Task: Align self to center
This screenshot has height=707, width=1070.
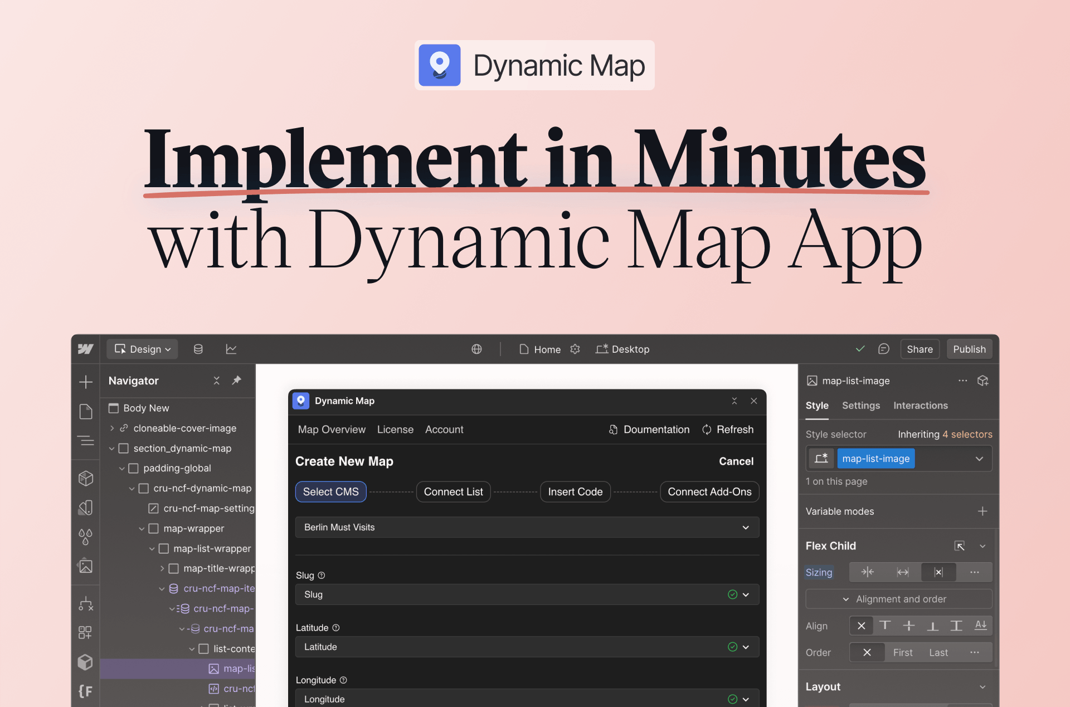Action: click(909, 626)
